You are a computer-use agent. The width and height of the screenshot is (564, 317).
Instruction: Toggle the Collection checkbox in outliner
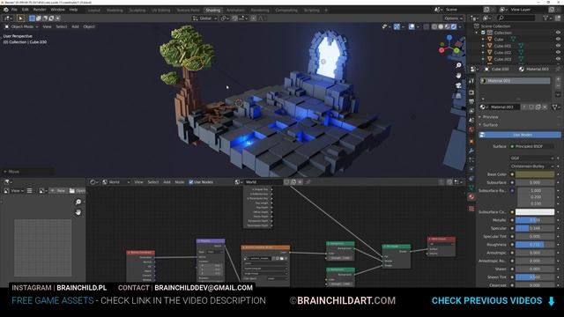pyautogui.click(x=483, y=33)
